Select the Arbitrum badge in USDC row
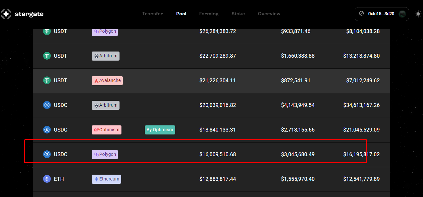Screen dimensions: 423x197 click(x=106, y=105)
